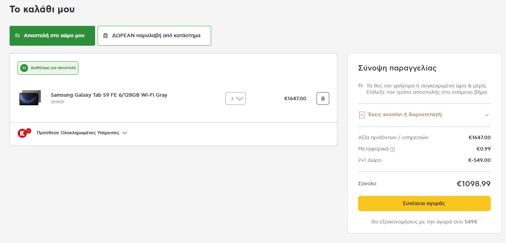This screenshot has width=506, height=243.
Task: Open the Samsung Galaxy Tab S9 FE product link
Action: (109, 95)
